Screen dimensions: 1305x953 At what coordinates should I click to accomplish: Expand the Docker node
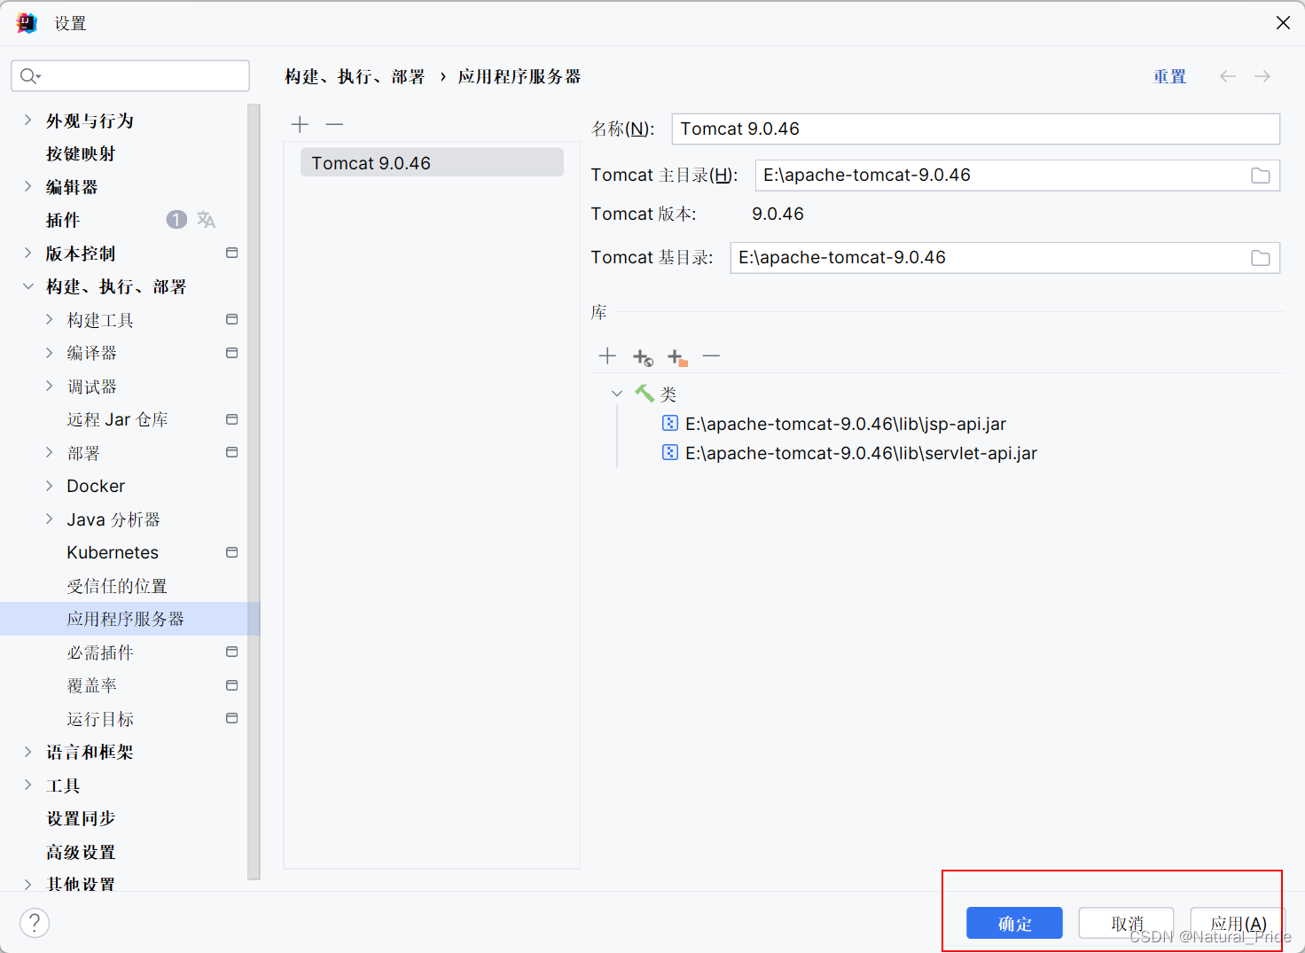pyautogui.click(x=50, y=486)
